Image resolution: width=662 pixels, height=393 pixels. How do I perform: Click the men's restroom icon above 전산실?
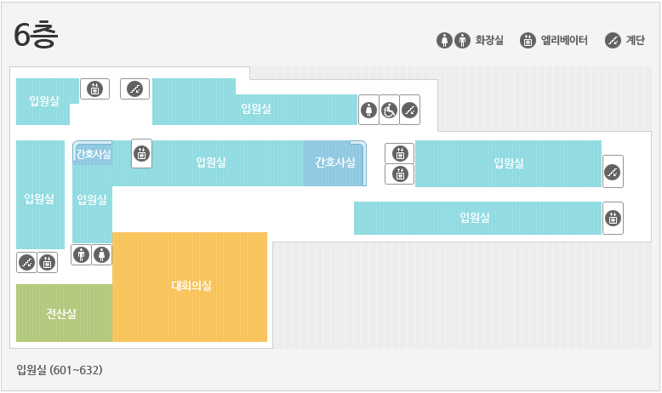81,254
